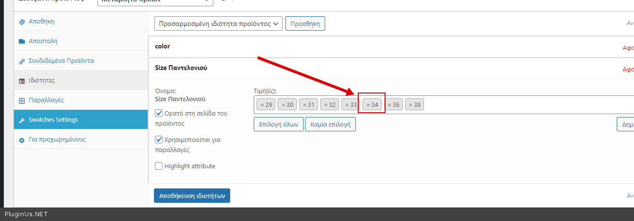Open the Συνδεδεμένα Προϊόντα tab

[81, 61]
